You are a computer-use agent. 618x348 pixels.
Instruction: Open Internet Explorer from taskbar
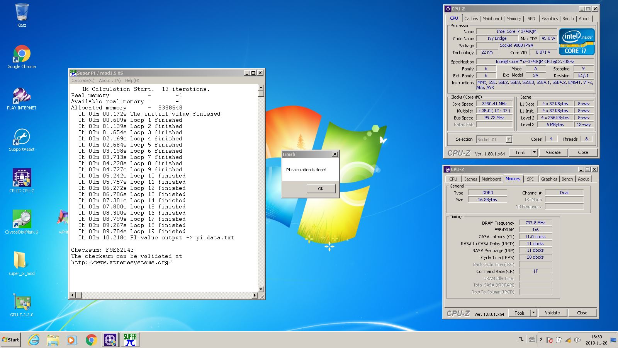click(x=34, y=340)
